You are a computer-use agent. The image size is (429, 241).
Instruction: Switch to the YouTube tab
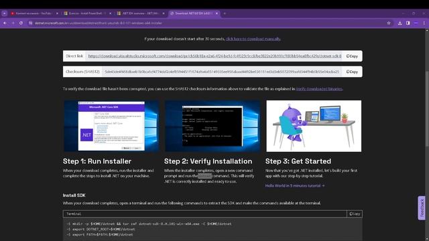(34, 13)
